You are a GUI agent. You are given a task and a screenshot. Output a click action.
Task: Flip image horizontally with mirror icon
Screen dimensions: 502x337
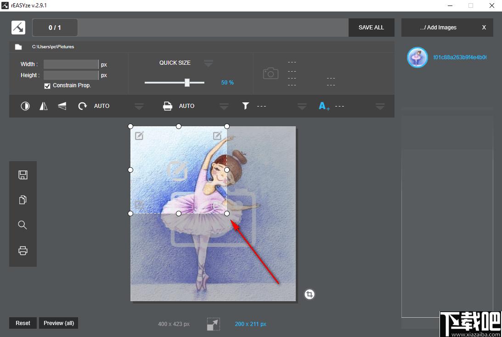[x=44, y=106]
